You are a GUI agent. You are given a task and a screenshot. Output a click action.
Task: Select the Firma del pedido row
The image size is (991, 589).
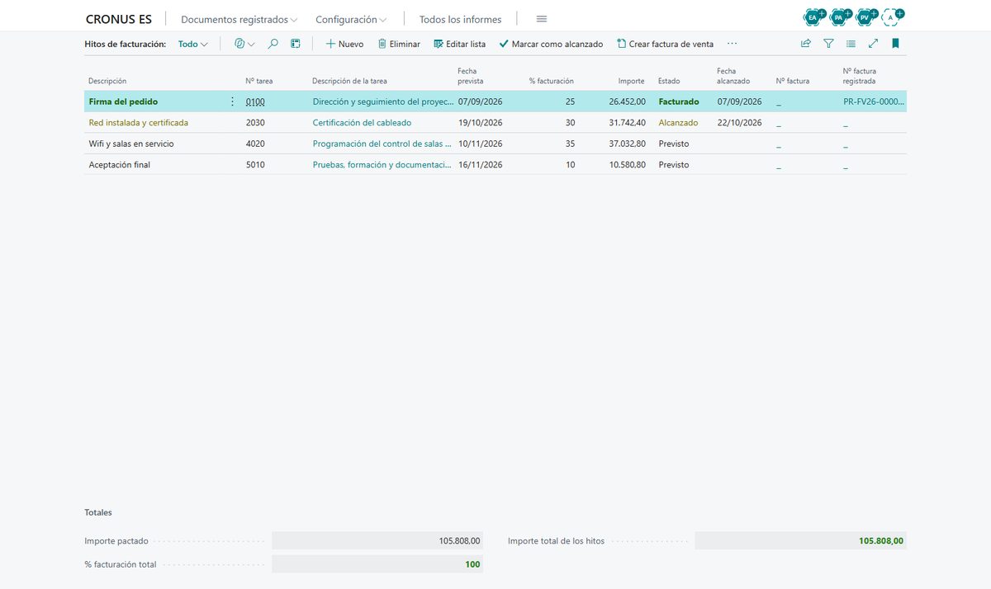[495, 101]
